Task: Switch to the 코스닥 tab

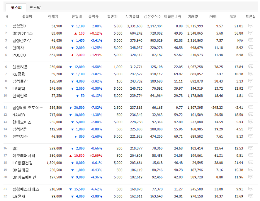Action: pyautogui.click(x=35, y=8)
